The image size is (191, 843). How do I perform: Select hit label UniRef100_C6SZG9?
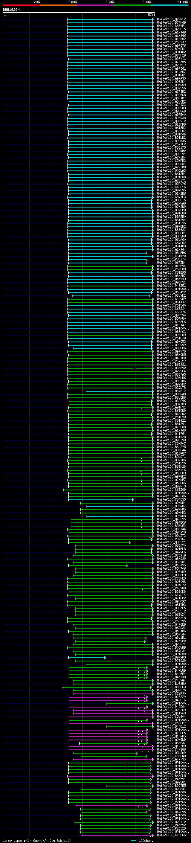coord(171,490)
